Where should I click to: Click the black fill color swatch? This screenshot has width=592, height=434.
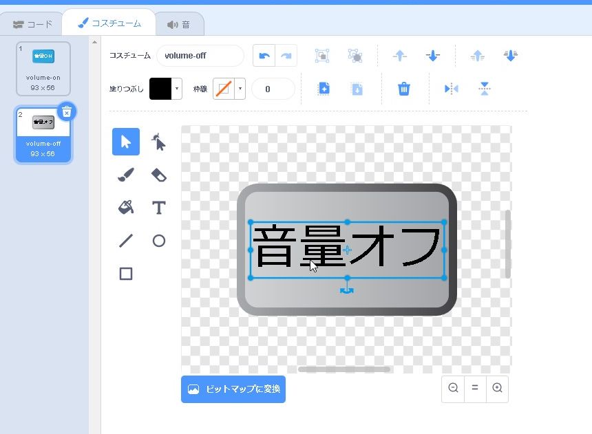tap(160, 89)
